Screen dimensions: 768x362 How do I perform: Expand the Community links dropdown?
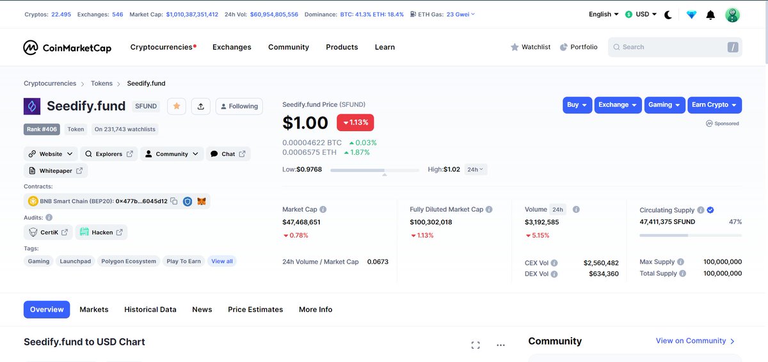pyautogui.click(x=172, y=154)
